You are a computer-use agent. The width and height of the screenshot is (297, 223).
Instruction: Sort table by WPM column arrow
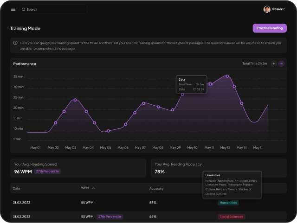point(93,188)
